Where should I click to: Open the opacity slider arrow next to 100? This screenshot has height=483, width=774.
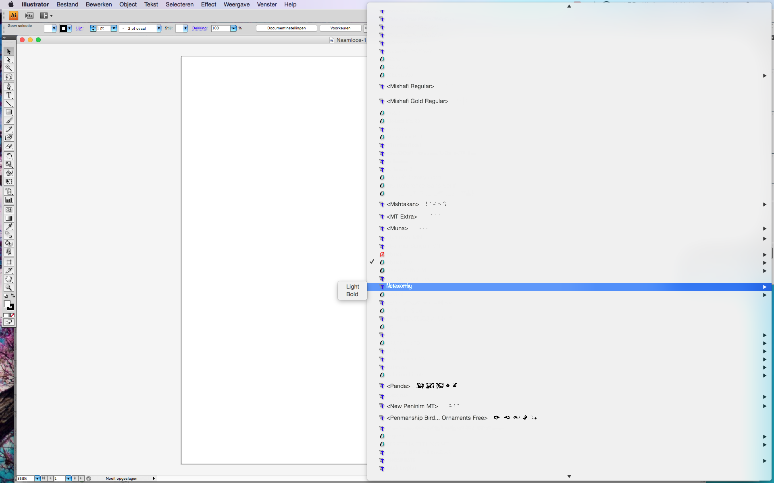tap(233, 28)
